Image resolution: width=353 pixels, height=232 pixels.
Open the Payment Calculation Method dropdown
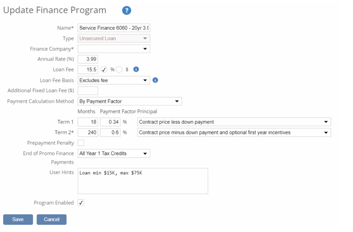[129, 101]
